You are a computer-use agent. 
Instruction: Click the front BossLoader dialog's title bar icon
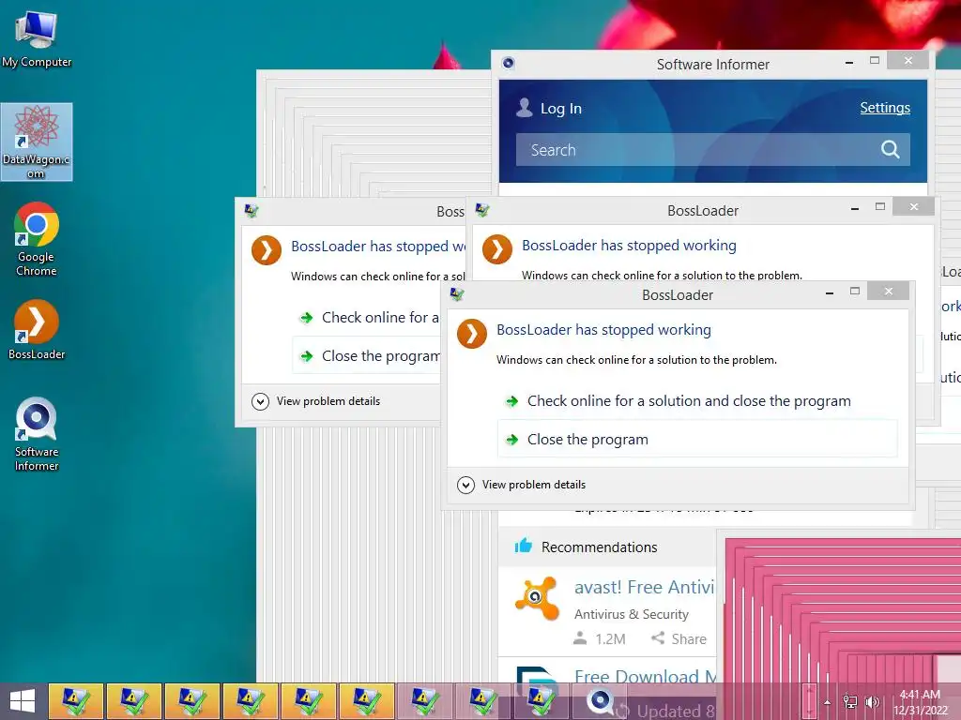457,294
